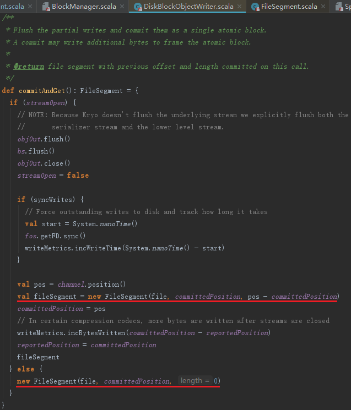Click reportedPosition in the last assignment line
The width and height of the screenshot is (351, 410).
pyautogui.click(x=48, y=345)
